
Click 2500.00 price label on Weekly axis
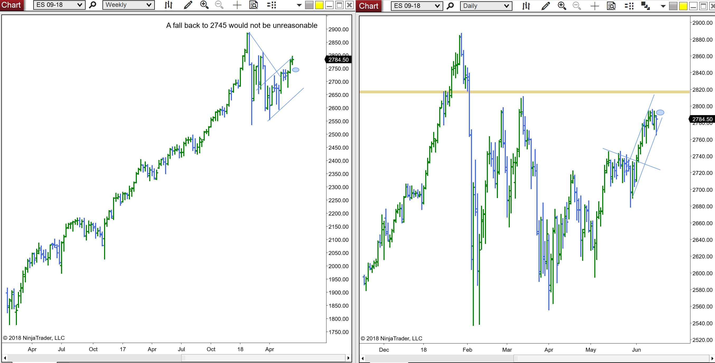(338, 135)
